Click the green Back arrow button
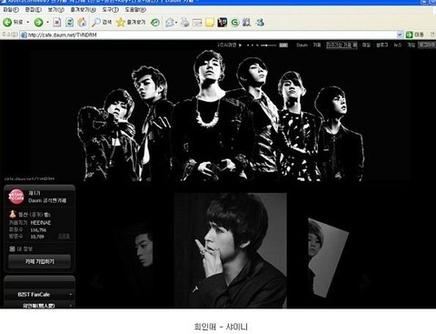This screenshot has width=436, height=334. tap(7, 22)
